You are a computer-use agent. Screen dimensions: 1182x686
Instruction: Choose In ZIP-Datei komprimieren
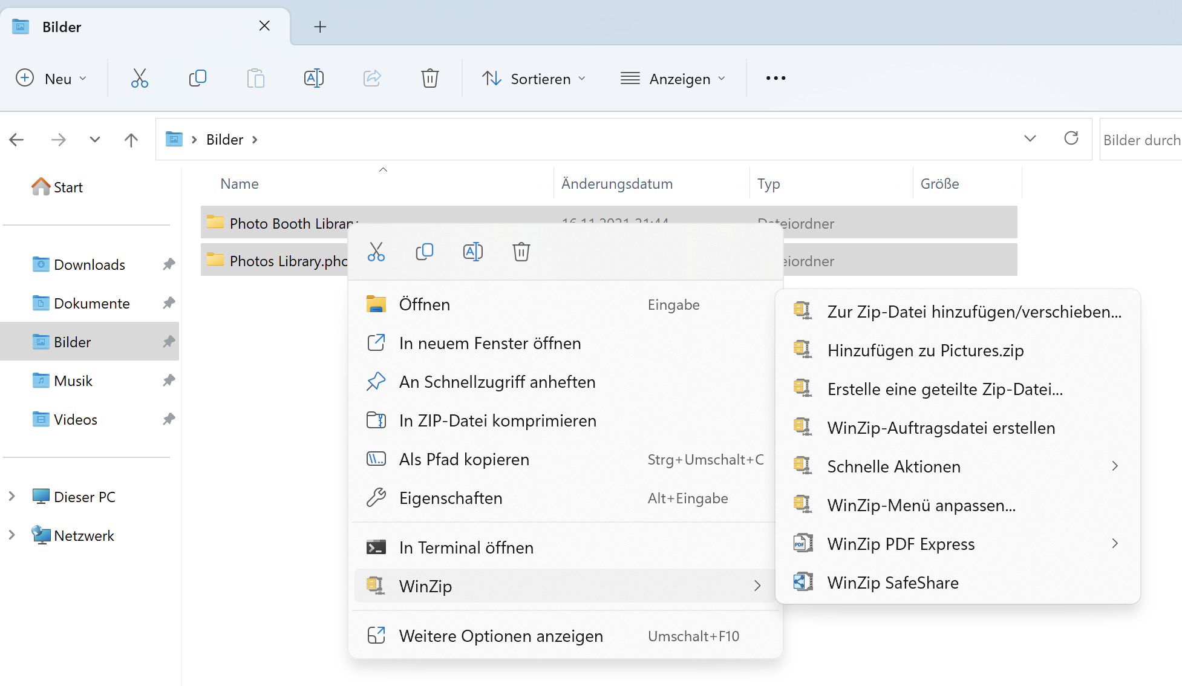(565, 420)
